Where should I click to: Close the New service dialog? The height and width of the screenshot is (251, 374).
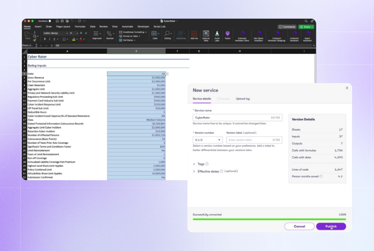347,88
